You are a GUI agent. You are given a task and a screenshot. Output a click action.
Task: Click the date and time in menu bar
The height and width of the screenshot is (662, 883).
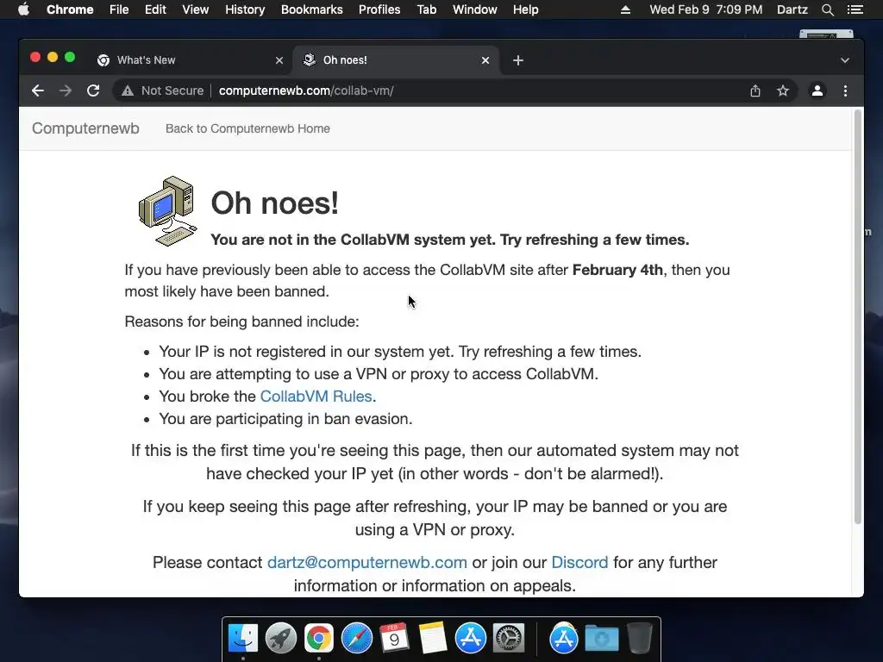point(705,9)
